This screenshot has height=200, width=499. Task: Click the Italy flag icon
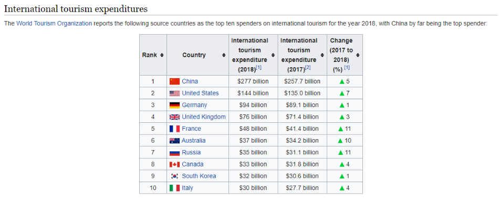[x=174, y=188]
